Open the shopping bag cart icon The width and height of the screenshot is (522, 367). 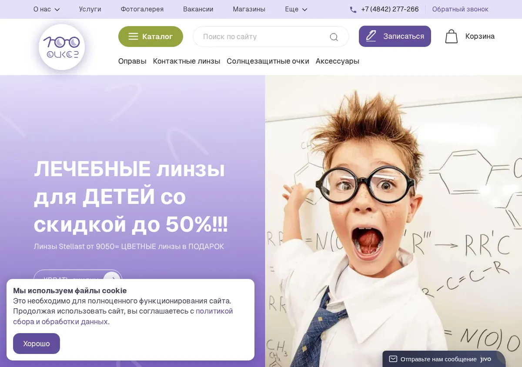point(452,37)
